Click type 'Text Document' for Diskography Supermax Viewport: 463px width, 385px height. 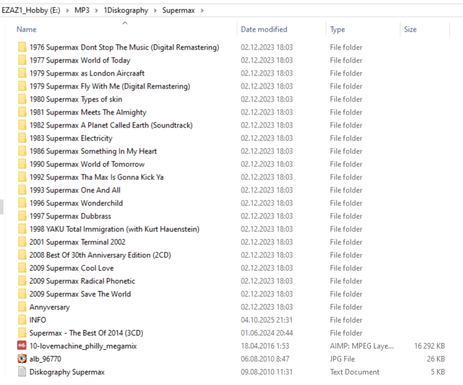pos(355,372)
